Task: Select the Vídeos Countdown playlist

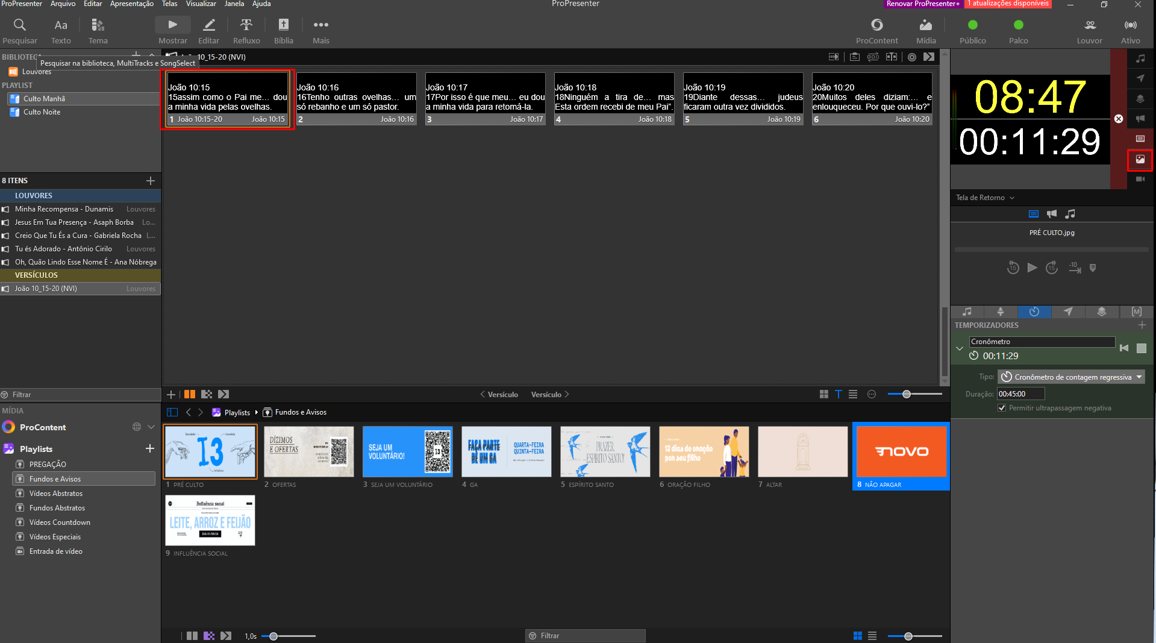Action: point(60,522)
